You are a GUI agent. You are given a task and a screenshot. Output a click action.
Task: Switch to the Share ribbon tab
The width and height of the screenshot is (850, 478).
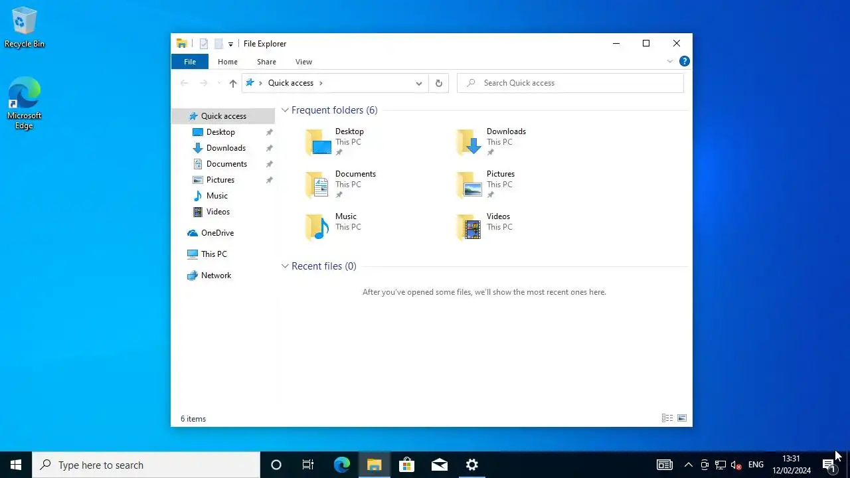pyautogui.click(x=266, y=62)
